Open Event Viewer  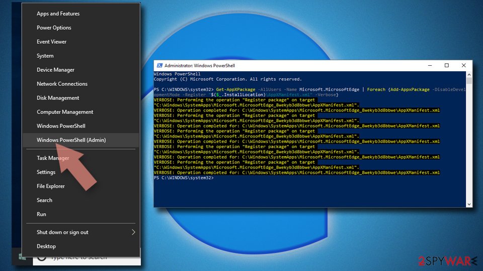point(51,42)
